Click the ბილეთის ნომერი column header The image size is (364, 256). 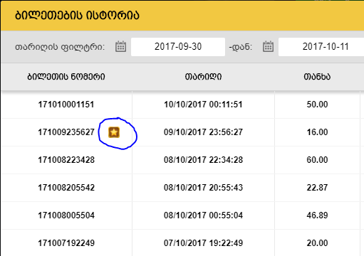tap(66, 77)
